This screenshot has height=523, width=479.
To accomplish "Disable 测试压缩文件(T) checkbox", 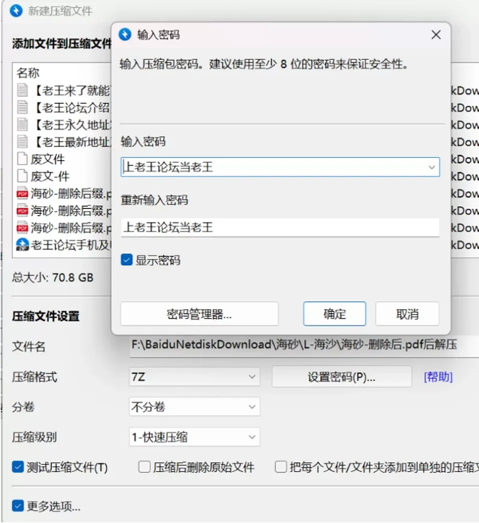I will pos(17,467).
